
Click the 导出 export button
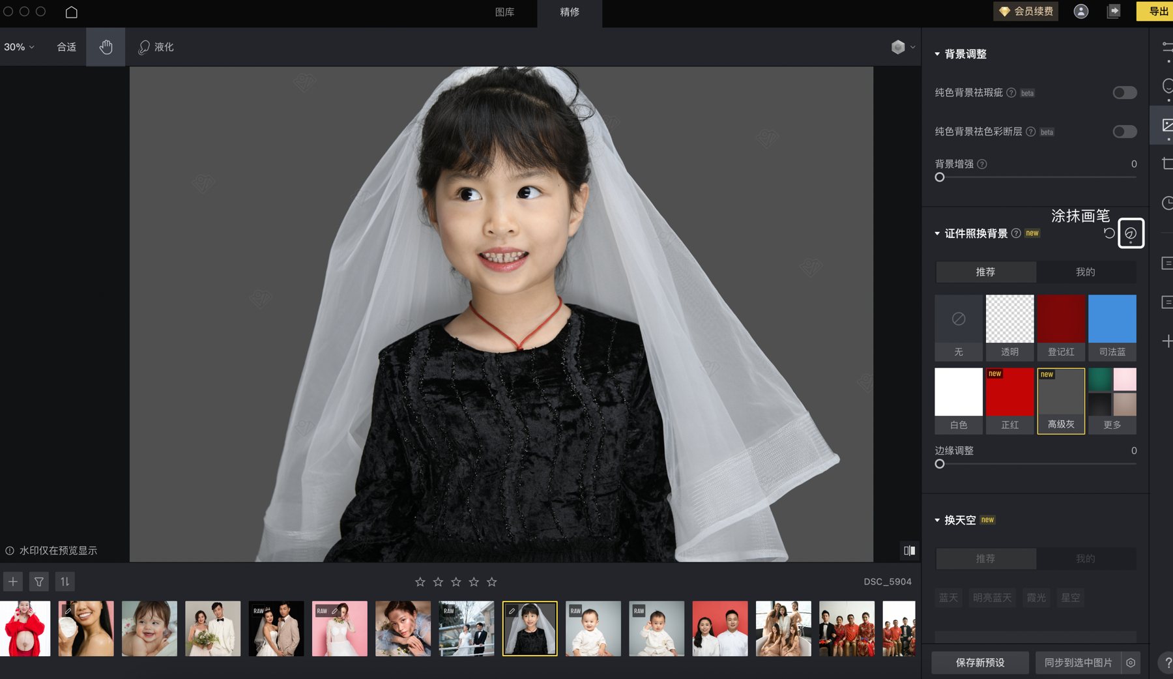pos(1156,11)
